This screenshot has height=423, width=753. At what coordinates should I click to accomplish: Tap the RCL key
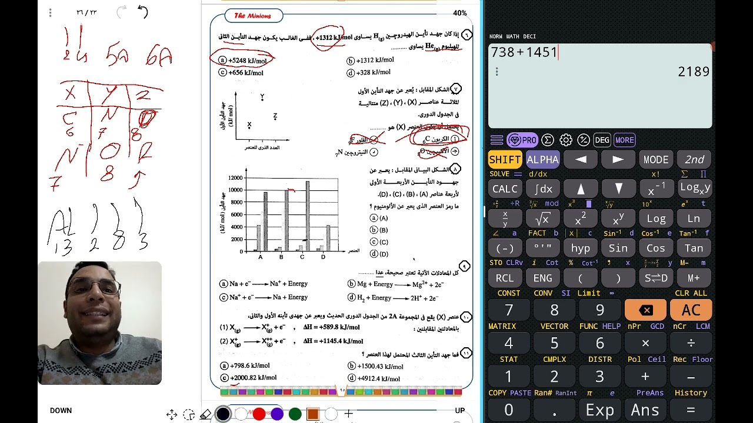[505, 278]
